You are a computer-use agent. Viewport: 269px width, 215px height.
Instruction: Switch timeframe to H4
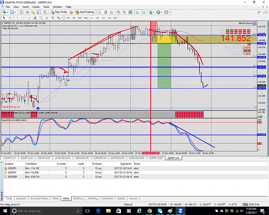(97, 18)
